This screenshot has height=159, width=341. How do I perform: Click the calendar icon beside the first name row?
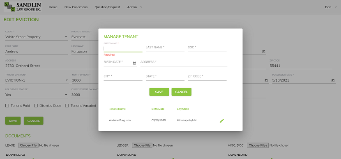click(x=264, y=52)
